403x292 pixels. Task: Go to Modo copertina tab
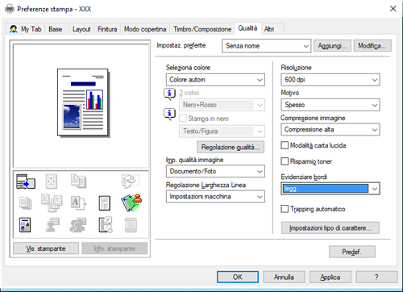coord(145,29)
